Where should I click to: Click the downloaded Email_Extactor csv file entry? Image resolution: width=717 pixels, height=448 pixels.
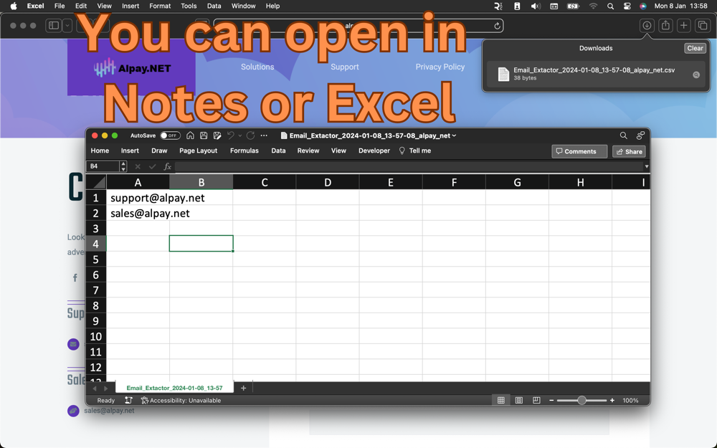coord(596,74)
